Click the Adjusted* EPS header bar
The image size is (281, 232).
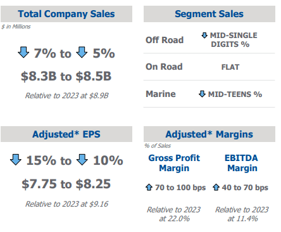click(x=66, y=134)
